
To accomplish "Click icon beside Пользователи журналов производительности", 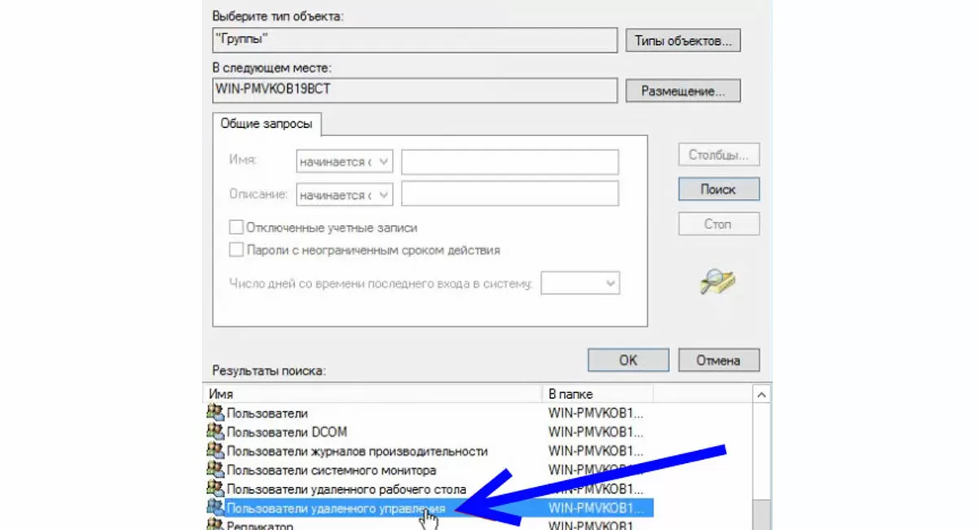I will 215,451.
